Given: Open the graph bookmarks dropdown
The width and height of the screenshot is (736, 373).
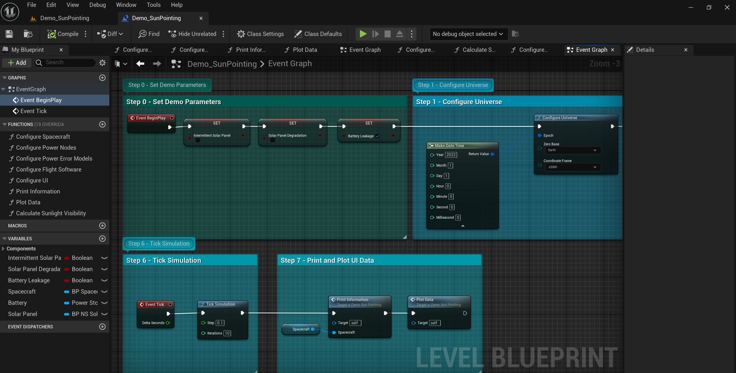Looking at the screenshot, I should tap(121, 64).
